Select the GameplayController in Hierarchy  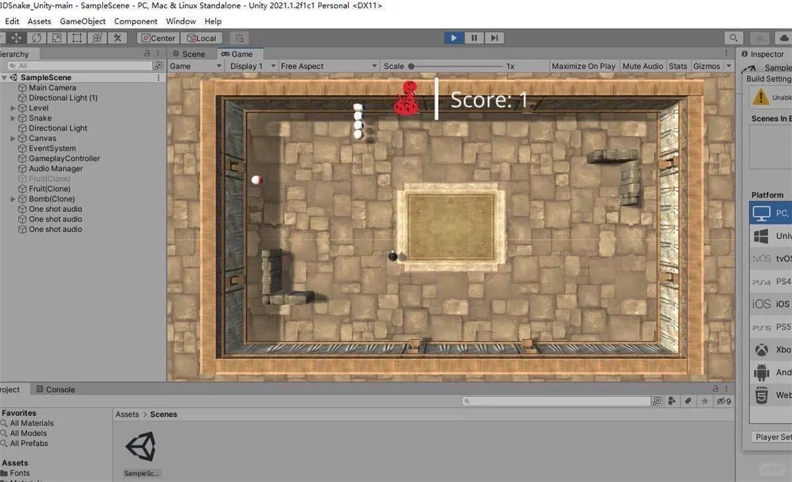click(x=62, y=158)
